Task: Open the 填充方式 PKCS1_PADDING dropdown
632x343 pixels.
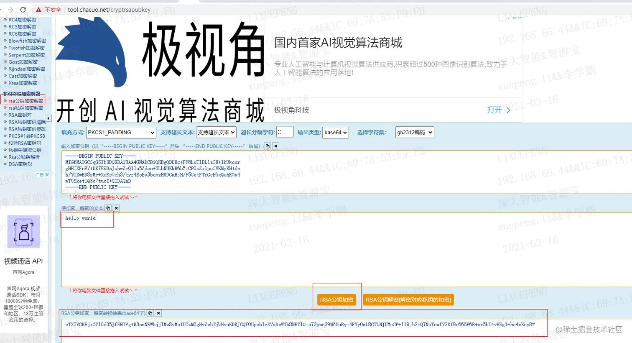Action: pyautogui.click(x=121, y=132)
